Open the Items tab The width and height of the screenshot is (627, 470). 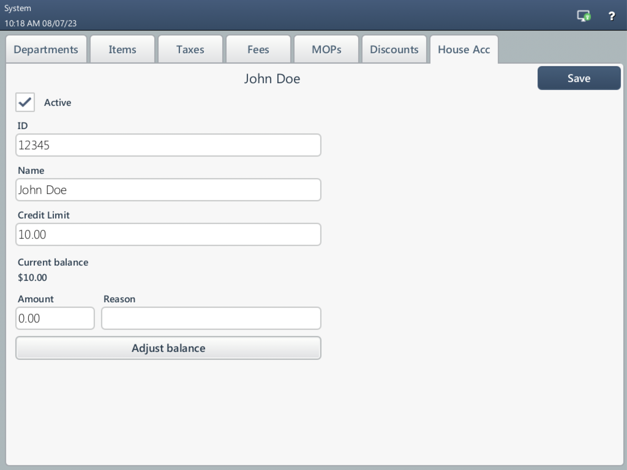[122, 49]
